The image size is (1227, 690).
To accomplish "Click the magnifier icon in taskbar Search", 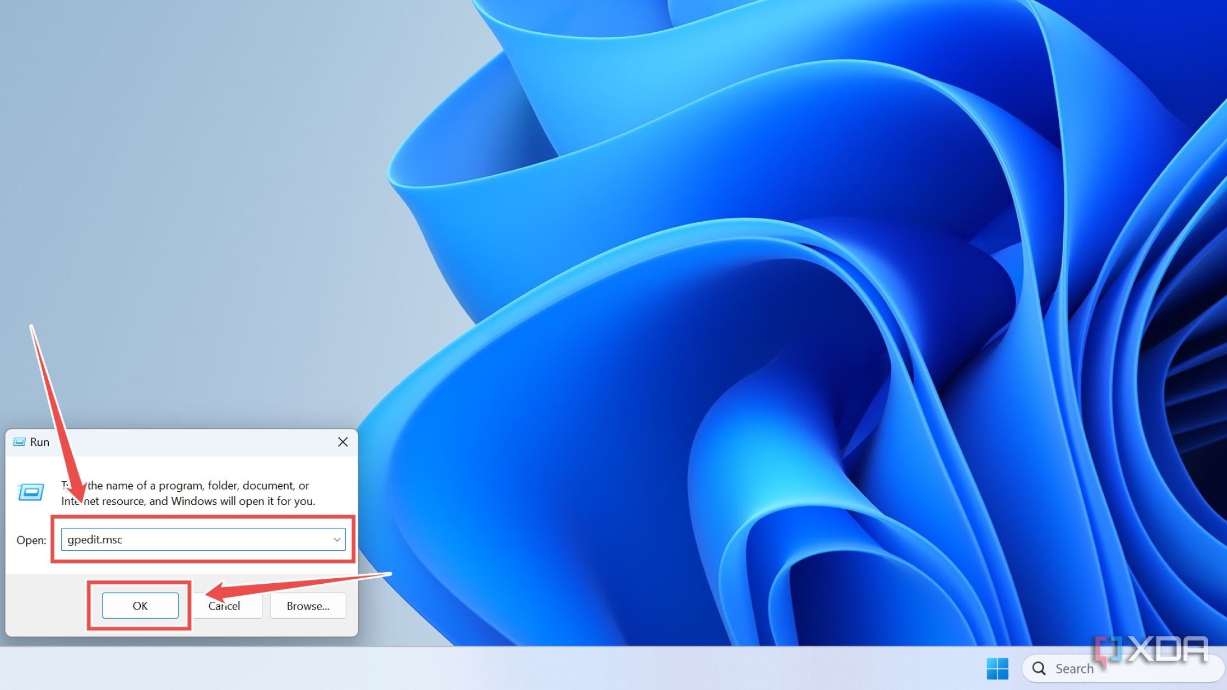I will tap(1039, 669).
